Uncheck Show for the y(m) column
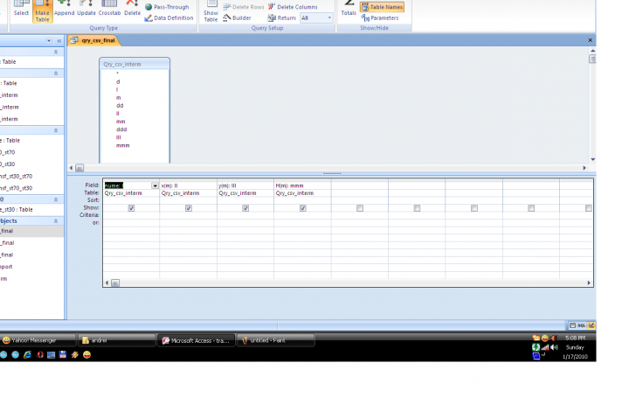This screenshot has width=636, height=398. coord(245,208)
